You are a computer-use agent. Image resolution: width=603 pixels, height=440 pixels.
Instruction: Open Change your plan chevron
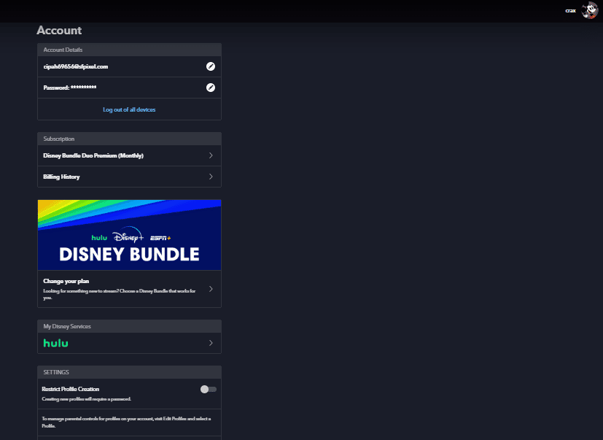pos(211,289)
